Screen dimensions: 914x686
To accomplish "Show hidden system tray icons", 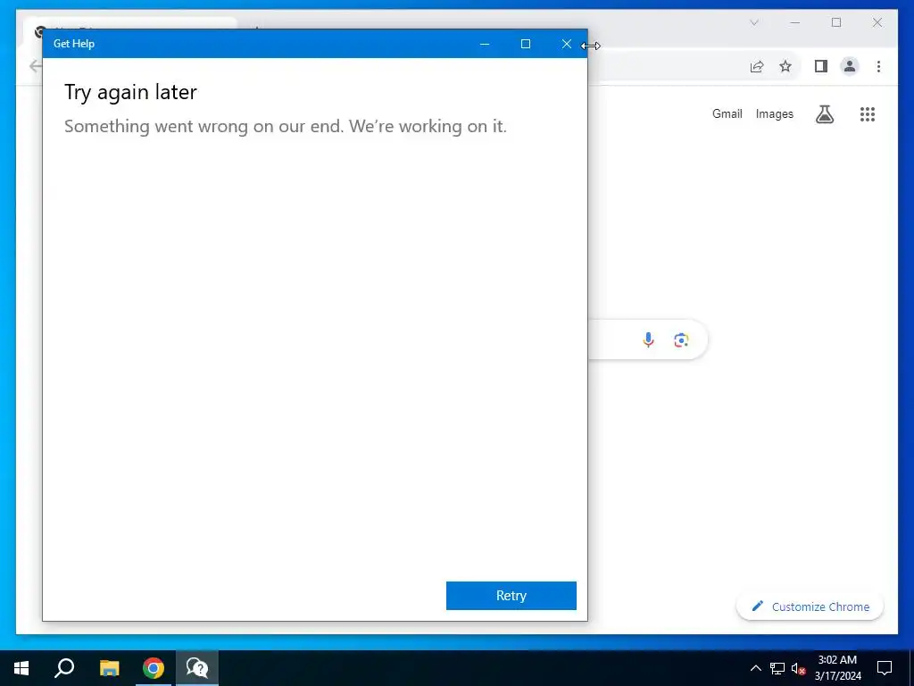I will coord(755,668).
